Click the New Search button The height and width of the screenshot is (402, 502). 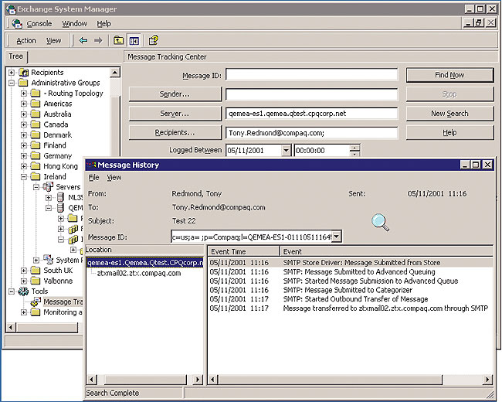point(449,114)
